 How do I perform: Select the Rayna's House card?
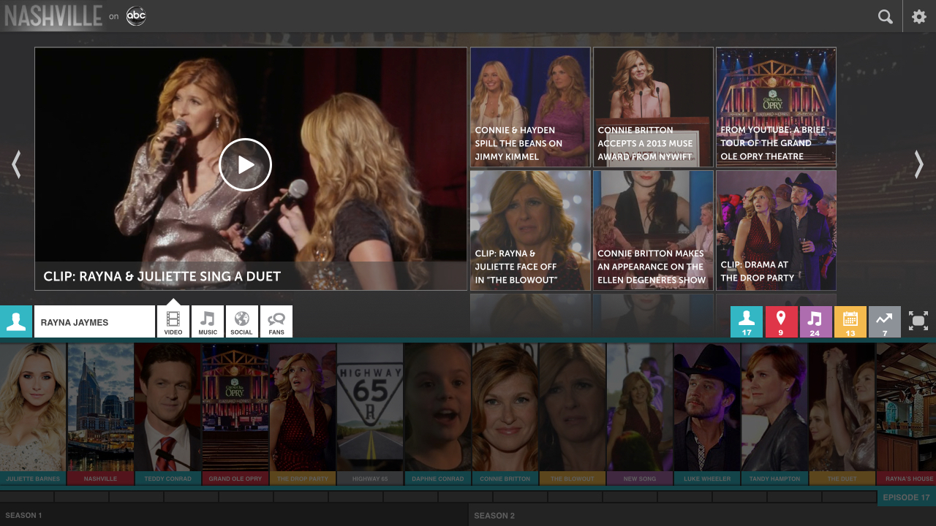click(x=906, y=414)
